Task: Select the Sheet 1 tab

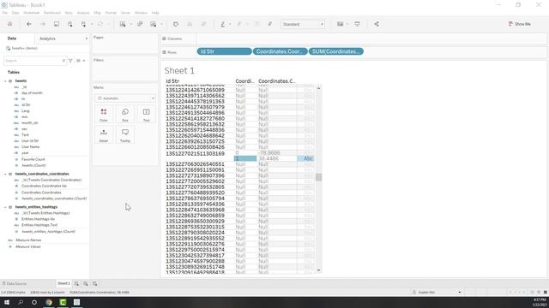Action: (63, 283)
